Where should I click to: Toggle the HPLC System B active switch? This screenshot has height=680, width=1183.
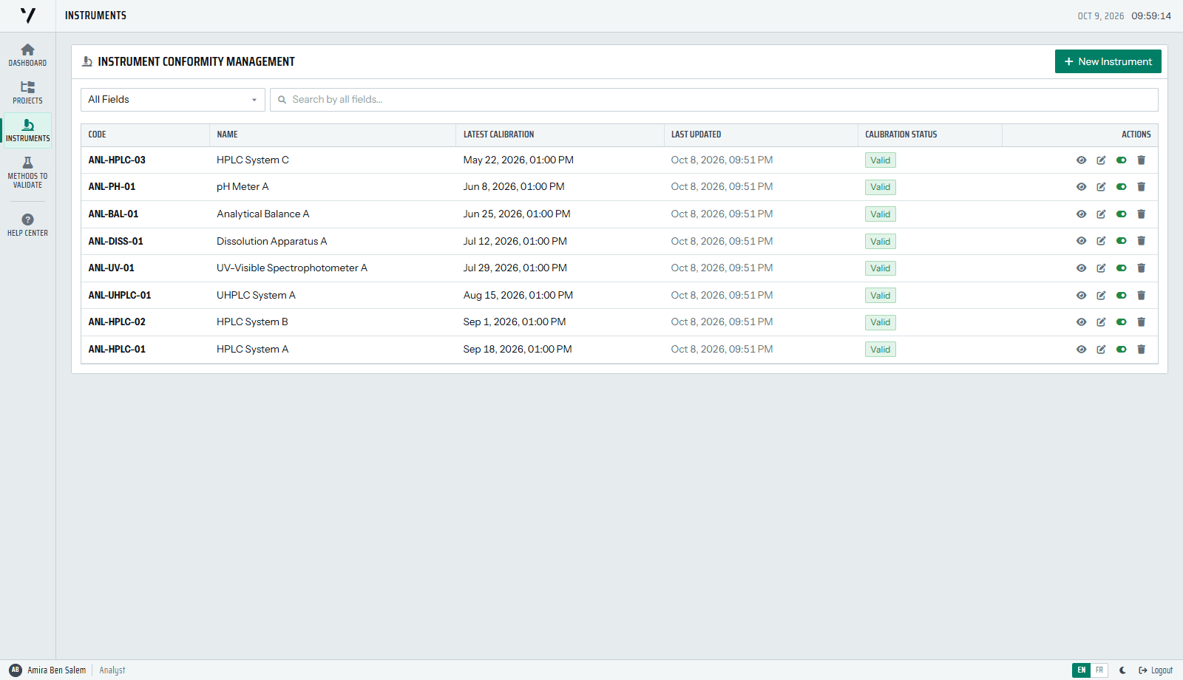click(x=1121, y=322)
